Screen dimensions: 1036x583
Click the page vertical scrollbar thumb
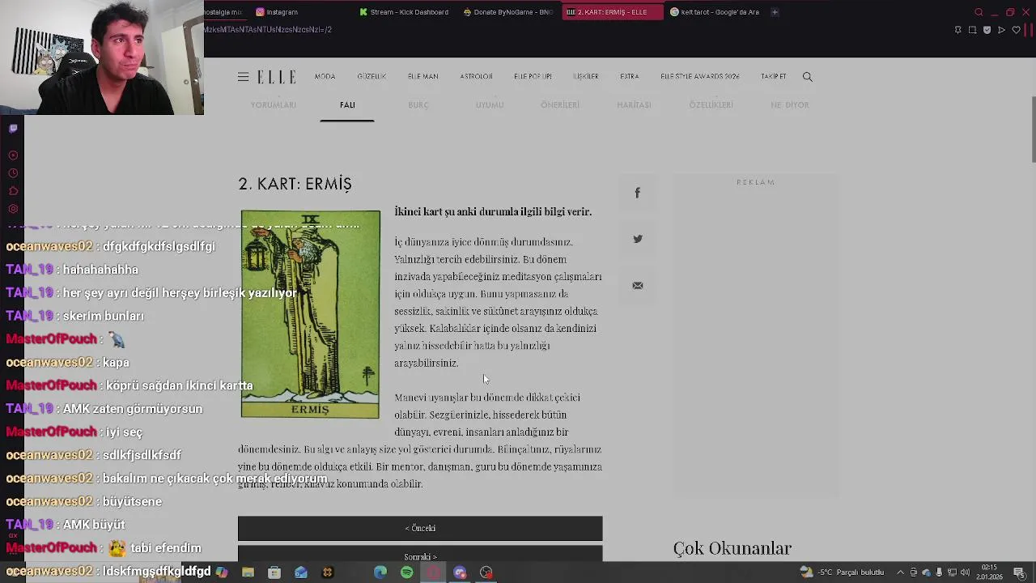(1033, 130)
